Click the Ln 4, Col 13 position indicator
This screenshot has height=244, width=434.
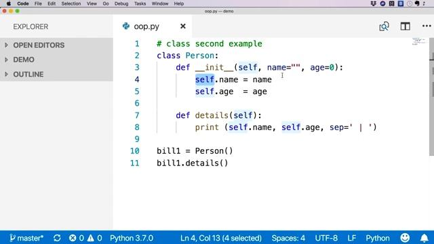(x=221, y=238)
